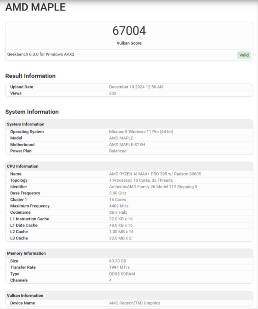
Task: Select the 63.20 GB value
Action: 118,261
